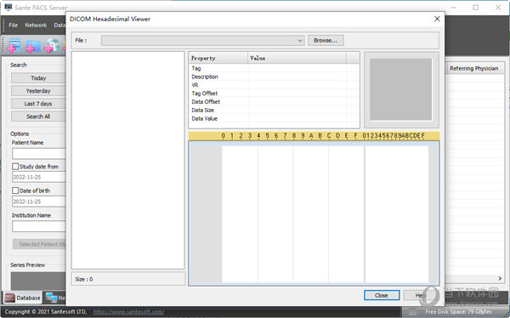Open the santesoft.com link in status bar
Screen dimensions: 510x318
click(x=129, y=311)
